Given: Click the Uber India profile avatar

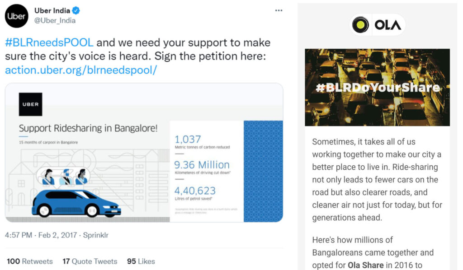Looking at the screenshot, I should pyautogui.click(x=17, y=16).
